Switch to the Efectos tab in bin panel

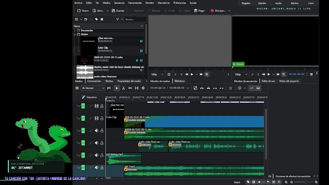pos(109,81)
